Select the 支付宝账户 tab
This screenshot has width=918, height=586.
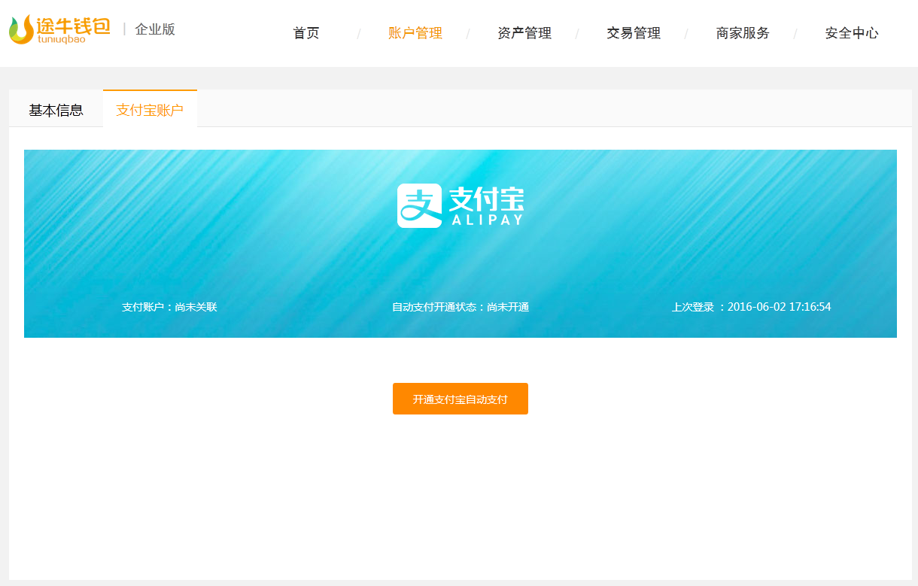150,109
